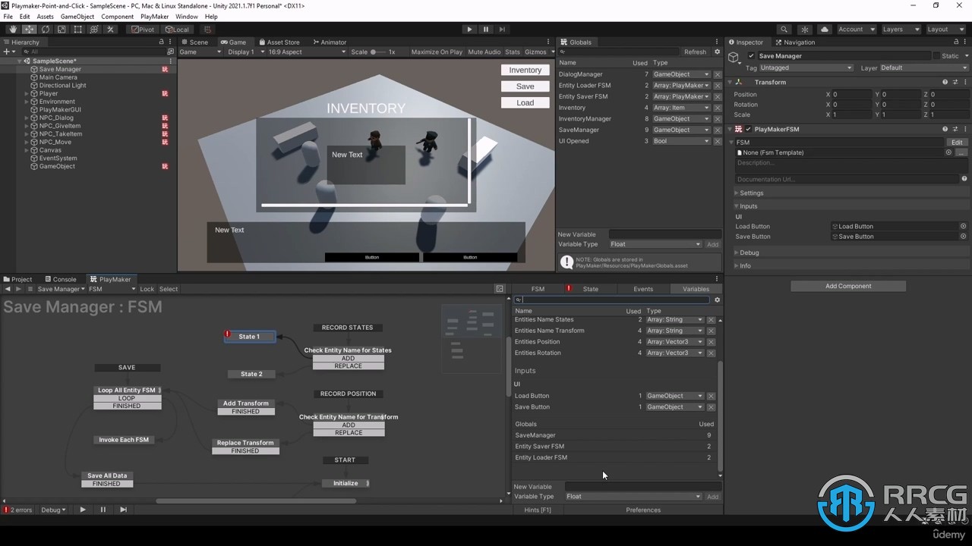The height and width of the screenshot is (546, 972).
Task: Select the Rect tool in toolbar
Action: 78,30
